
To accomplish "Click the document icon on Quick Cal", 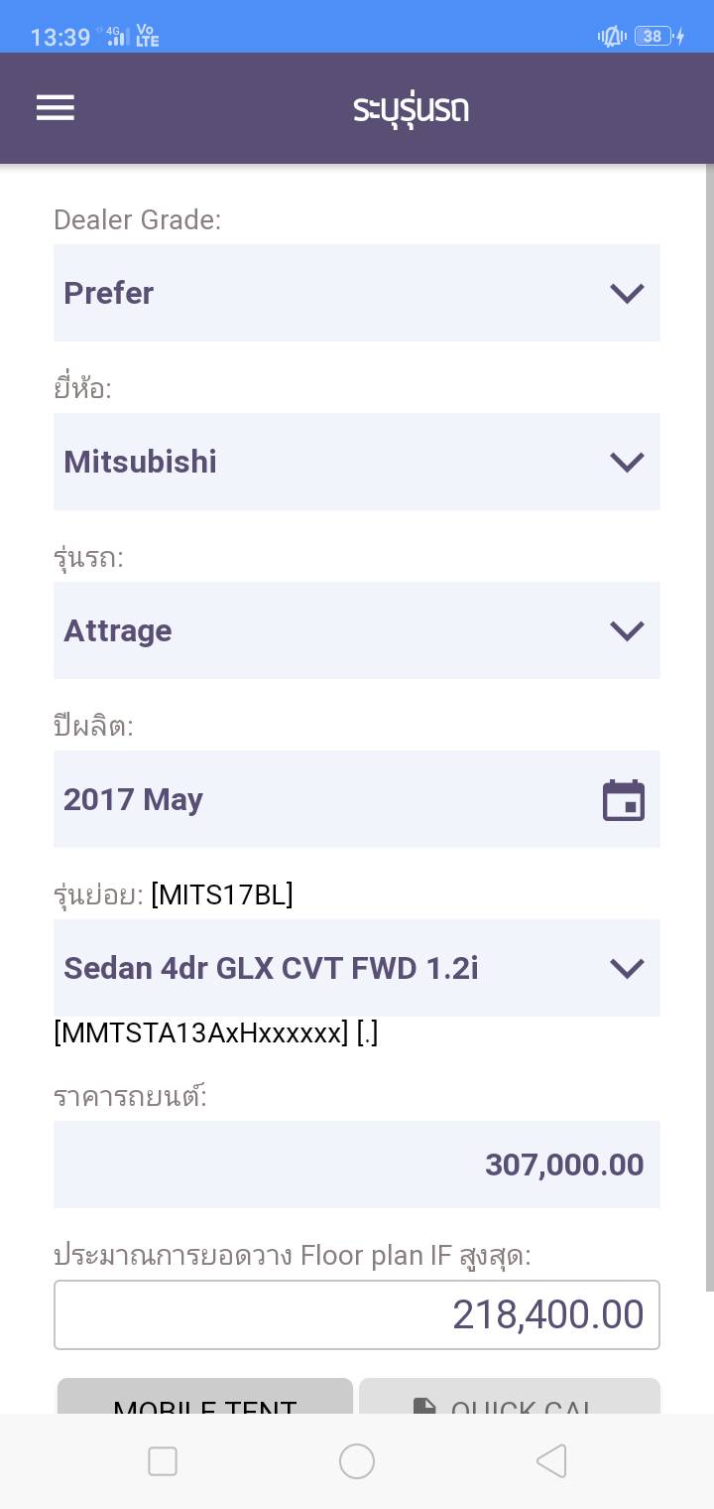I will (x=424, y=1406).
